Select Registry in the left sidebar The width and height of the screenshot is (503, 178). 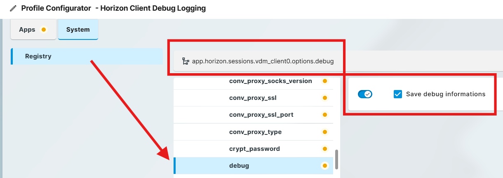[38, 56]
